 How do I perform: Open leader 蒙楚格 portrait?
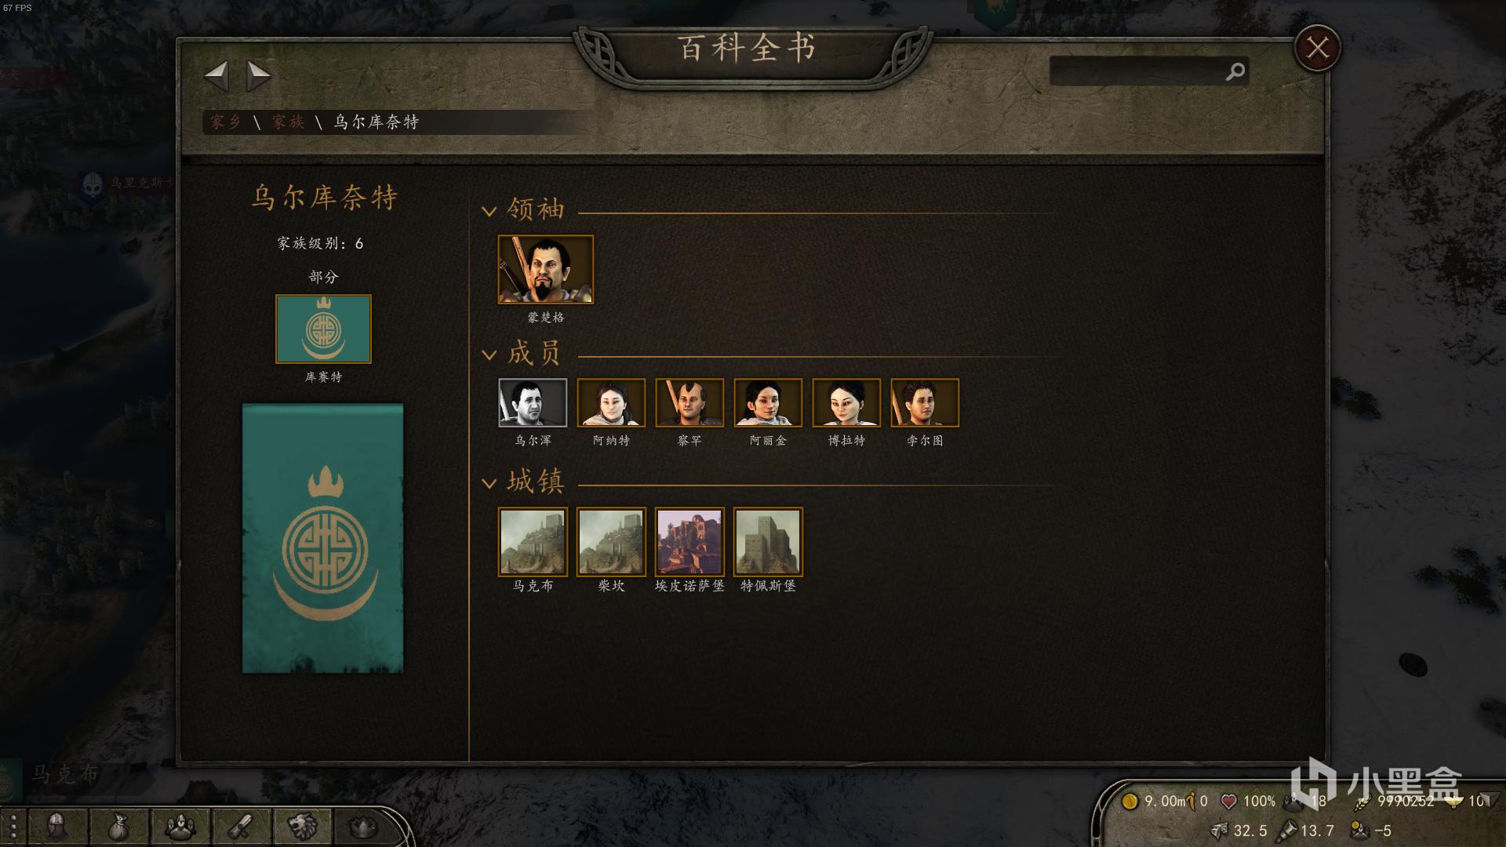(x=546, y=269)
